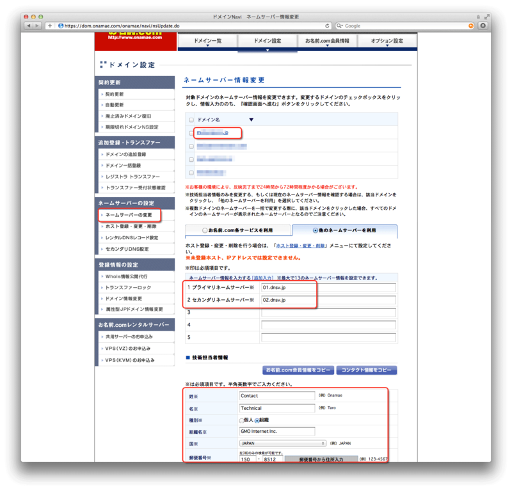Select 個人 radio button
The width and height of the screenshot is (512, 488).
tap(242, 420)
